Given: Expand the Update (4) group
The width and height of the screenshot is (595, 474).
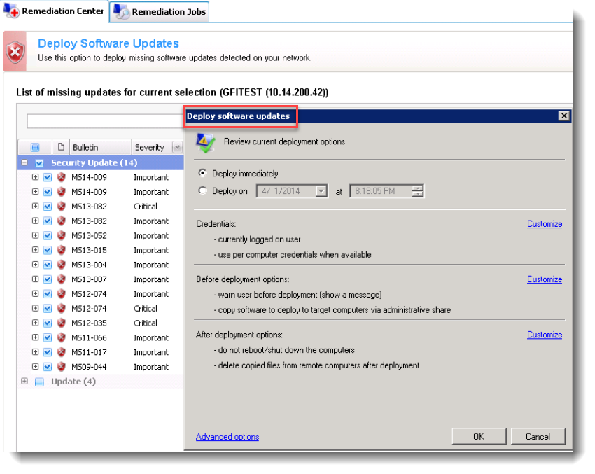Looking at the screenshot, I should [x=24, y=382].
